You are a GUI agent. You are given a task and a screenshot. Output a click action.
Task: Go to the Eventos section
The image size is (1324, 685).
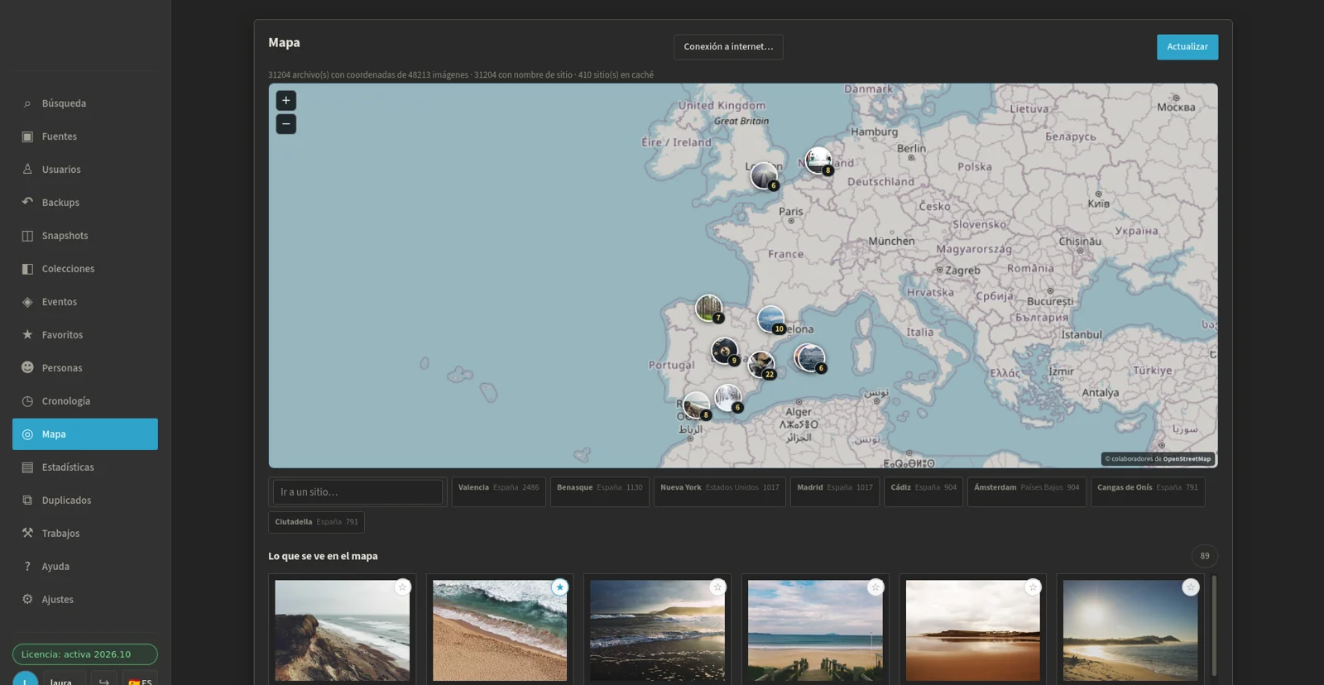point(85,302)
